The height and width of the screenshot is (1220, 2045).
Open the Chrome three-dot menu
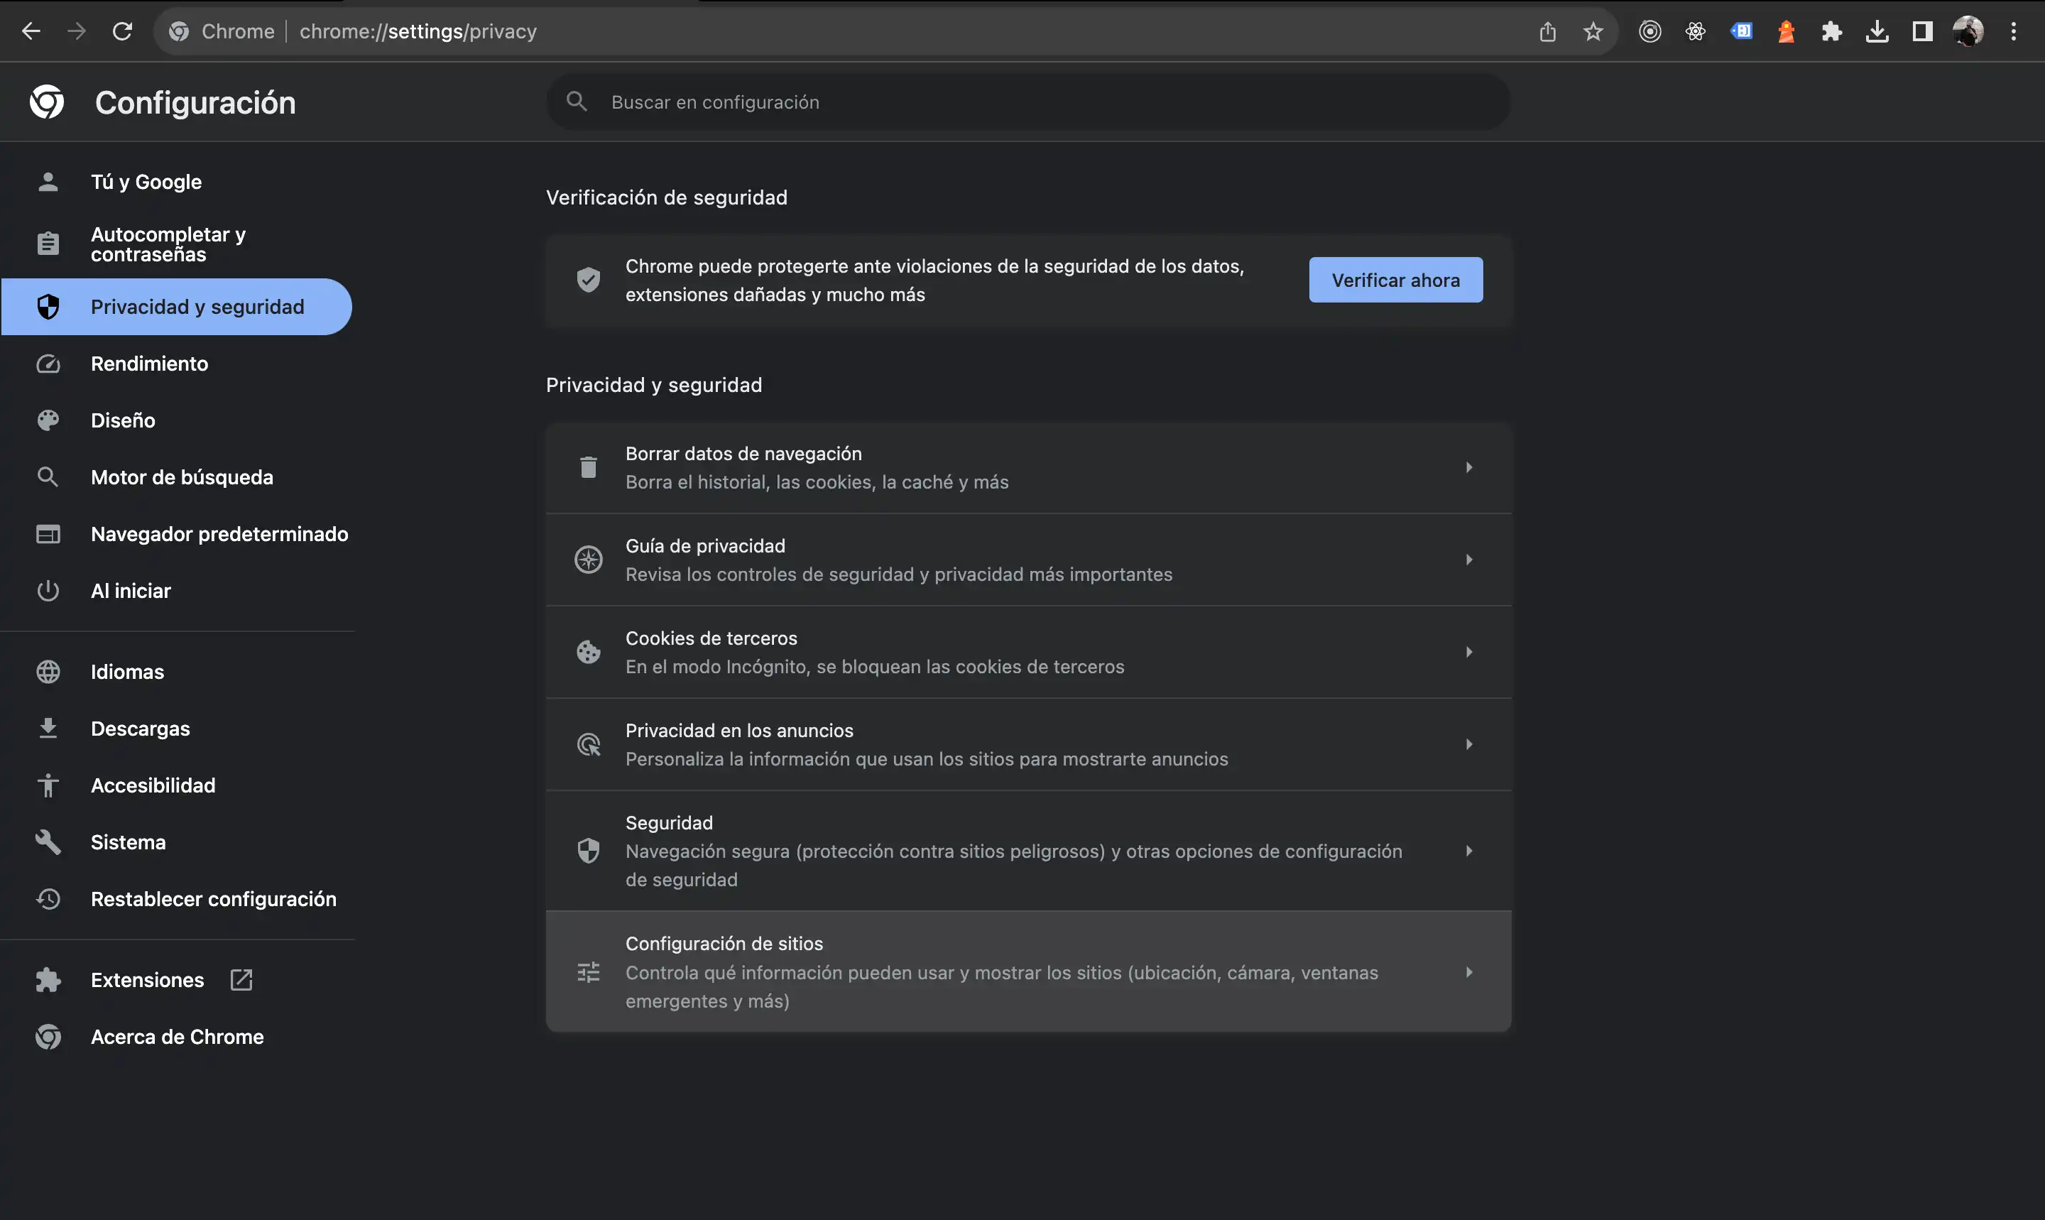[2013, 31]
